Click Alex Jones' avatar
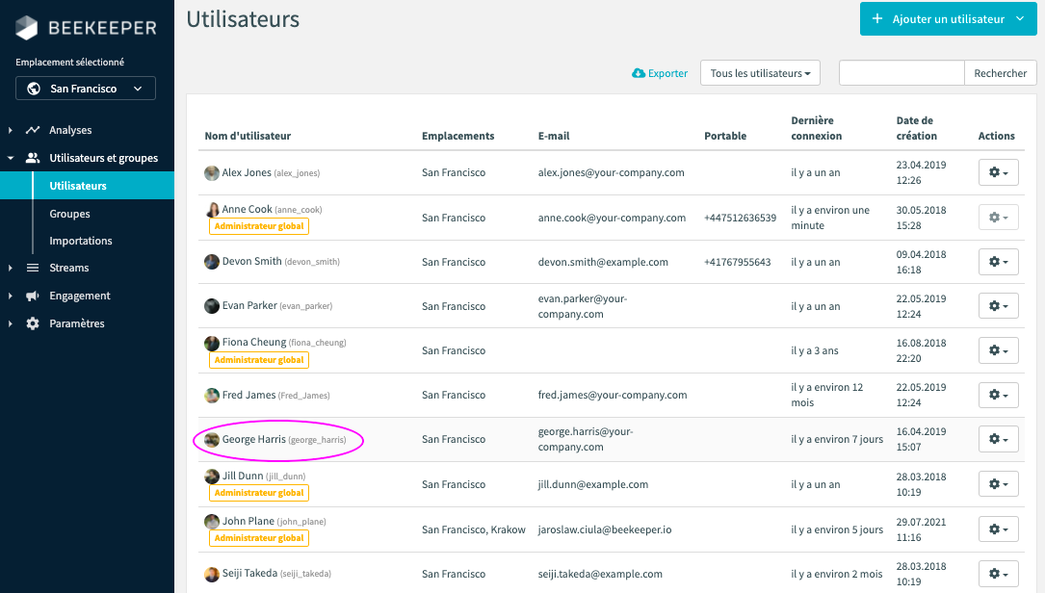Image resolution: width=1045 pixels, height=593 pixels. tap(212, 173)
